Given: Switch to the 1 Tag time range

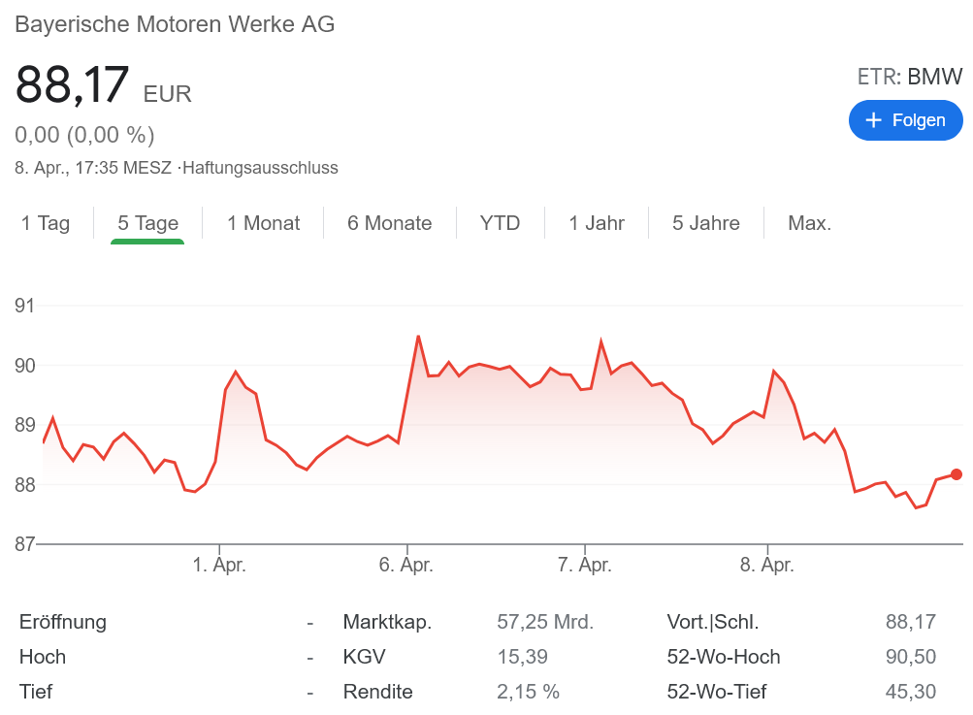Looking at the screenshot, I should point(45,222).
